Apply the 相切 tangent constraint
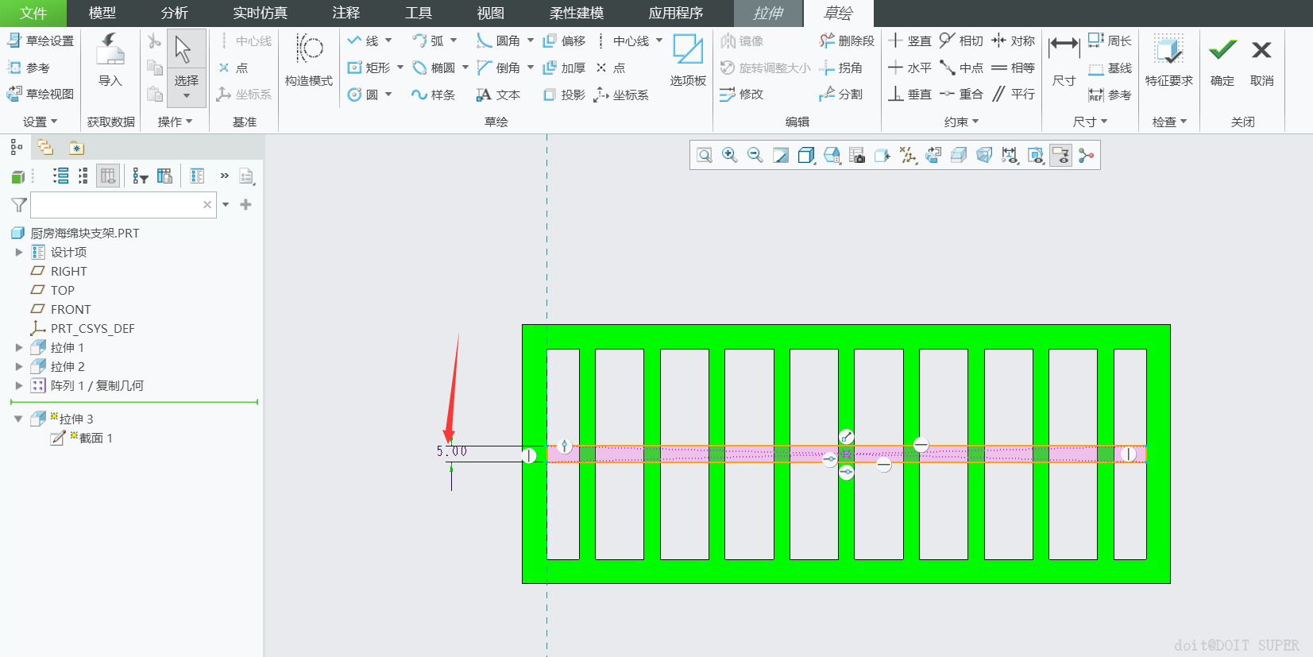The height and width of the screenshot is (657, 1313). point(961,41)
